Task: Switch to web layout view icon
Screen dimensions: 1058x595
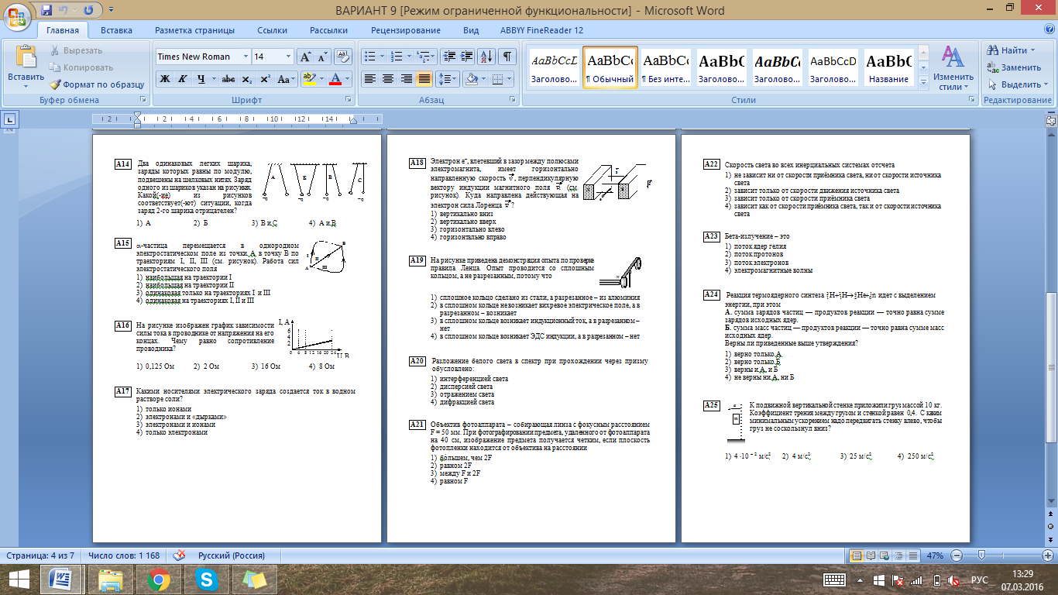Action: click(885, 555)
